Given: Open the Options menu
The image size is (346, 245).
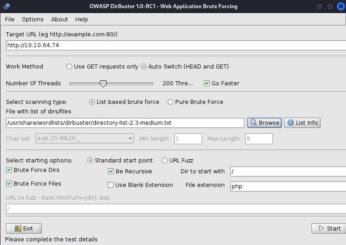Looking at the screenshot, I should pyautogui.click(x=33, y=19).
